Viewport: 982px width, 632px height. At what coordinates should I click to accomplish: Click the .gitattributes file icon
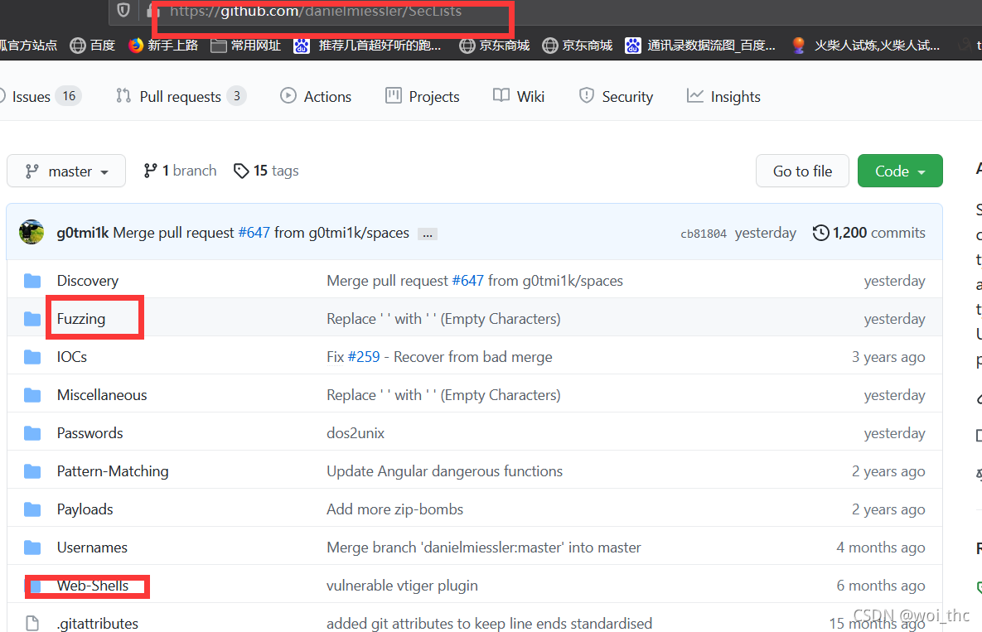tap(32, 623)
